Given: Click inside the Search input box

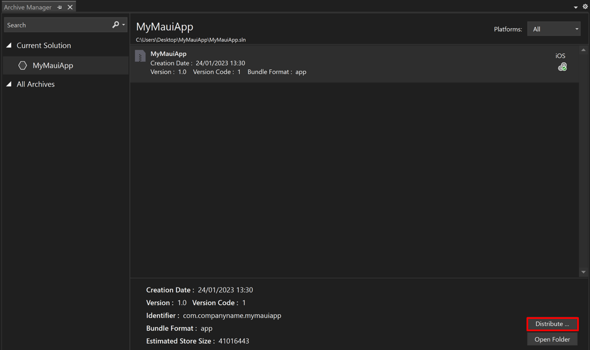Looking at the screenshot, I should pyautogui.click(x=54, y=25).
